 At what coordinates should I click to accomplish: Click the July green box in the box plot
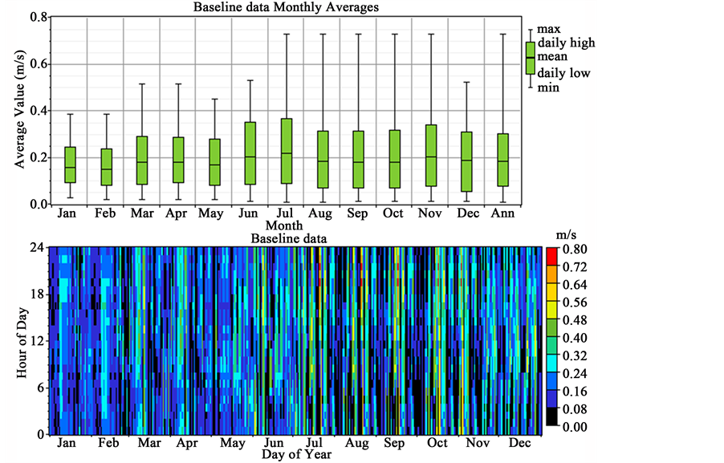(x=287, y=151)
